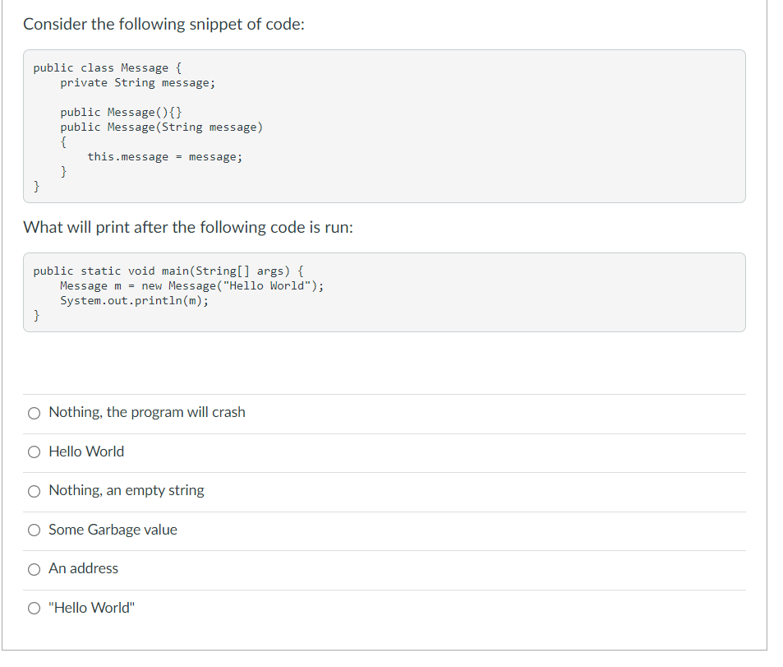783x667 pixels.
Task: Choose the unquoted Hello World radio option
Action: click(x=34, y=452)
